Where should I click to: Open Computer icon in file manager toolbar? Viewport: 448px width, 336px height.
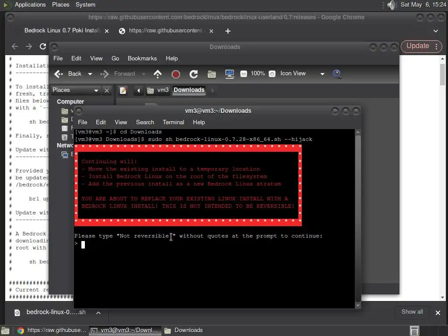pos(229,74)
